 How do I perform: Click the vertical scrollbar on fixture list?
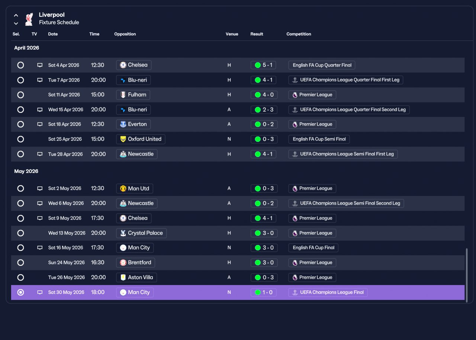[x=467, y=275]
